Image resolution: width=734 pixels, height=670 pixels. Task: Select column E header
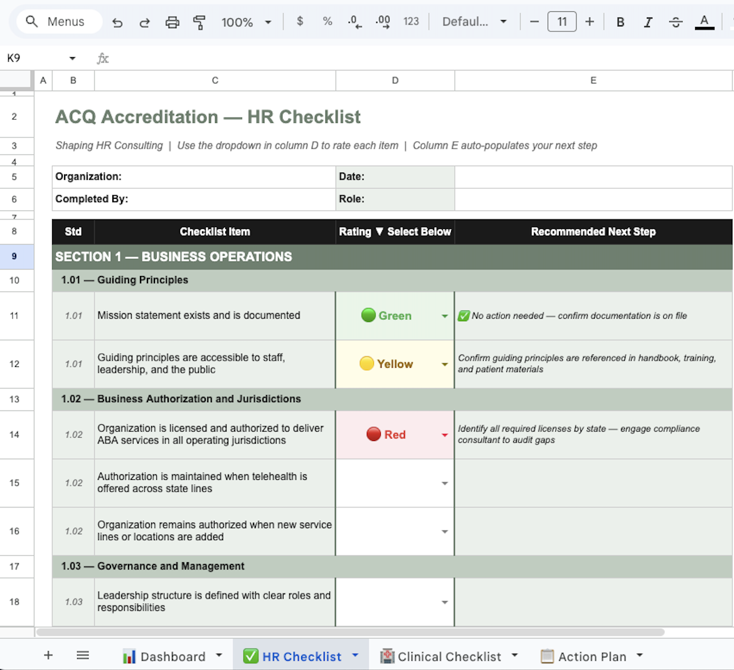[x=593, y=80]
